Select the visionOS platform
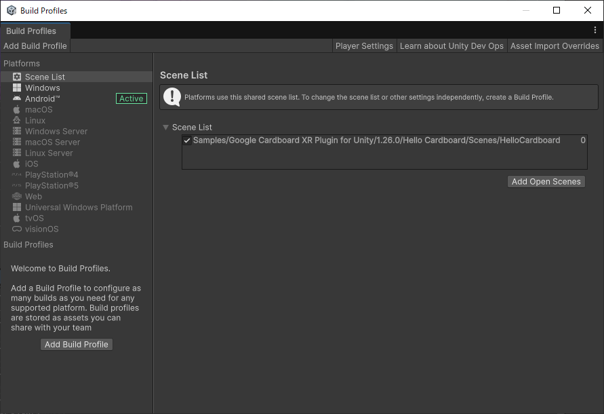Screen dimensions: 604x414 [77, 229]
